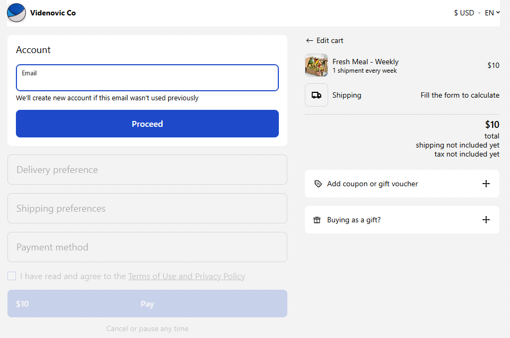Click the shipping truck icon
The image size is (510, 338).
(x=316, y=95)
